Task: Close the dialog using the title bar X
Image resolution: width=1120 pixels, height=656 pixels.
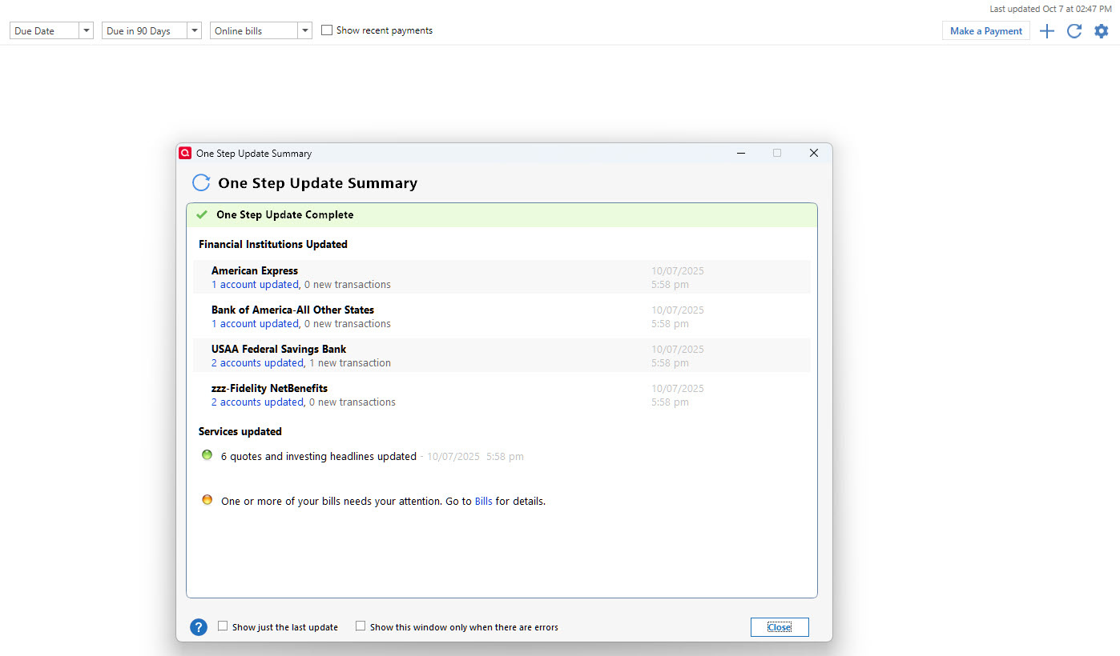Action: click(814, 153)
